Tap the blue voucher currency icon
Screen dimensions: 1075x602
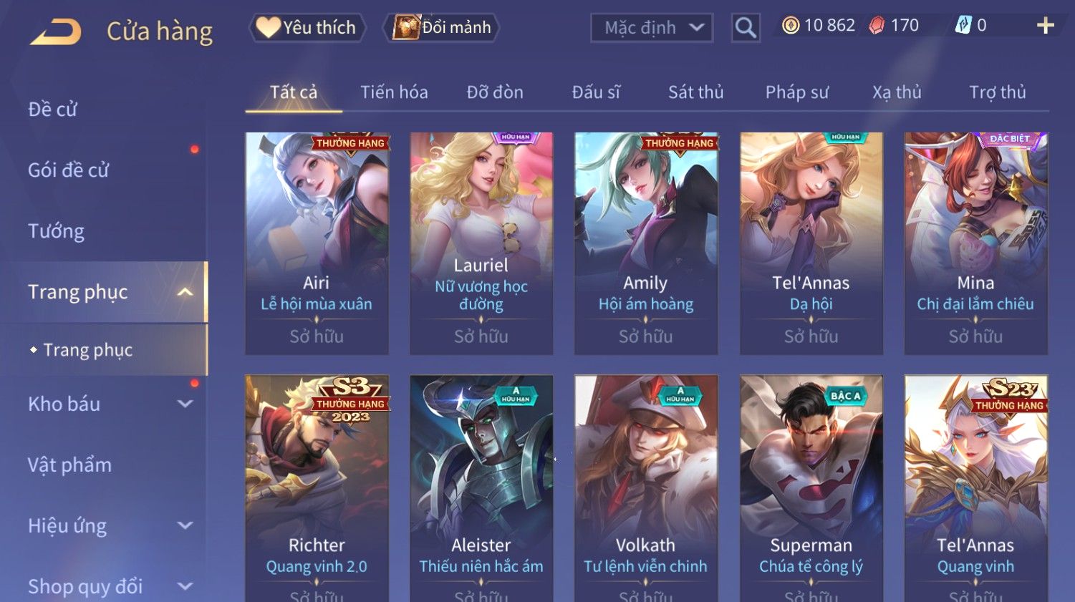pos(963,26)
